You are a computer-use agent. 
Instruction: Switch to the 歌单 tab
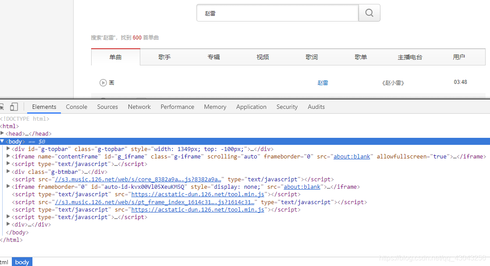[361, 57]
